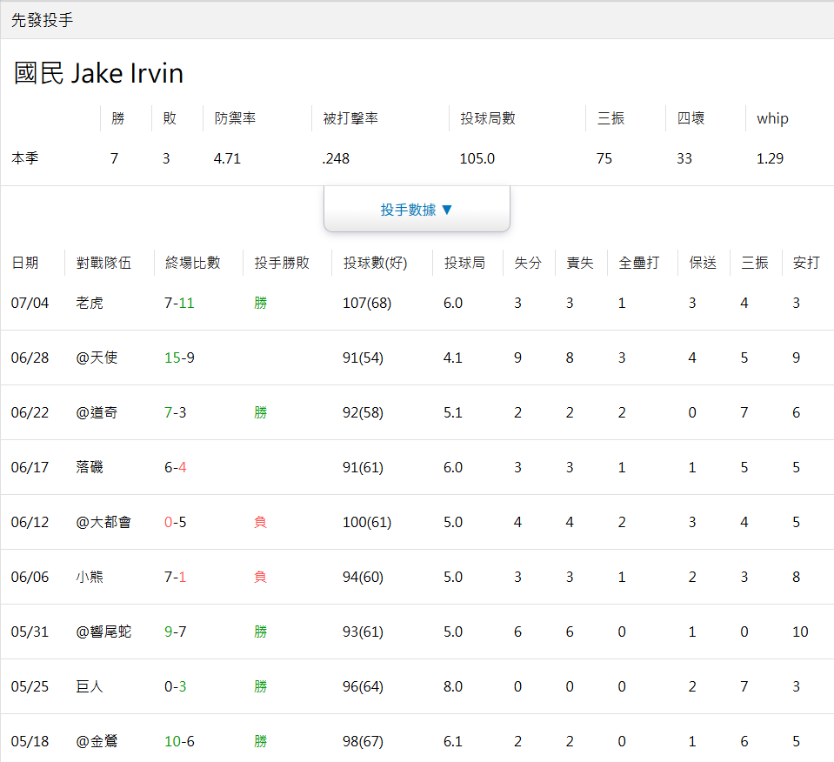Select the 05/18 game date
This screenshot has height=762, width=834.
(30, 742)
